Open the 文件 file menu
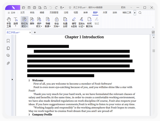 point(12,13)
